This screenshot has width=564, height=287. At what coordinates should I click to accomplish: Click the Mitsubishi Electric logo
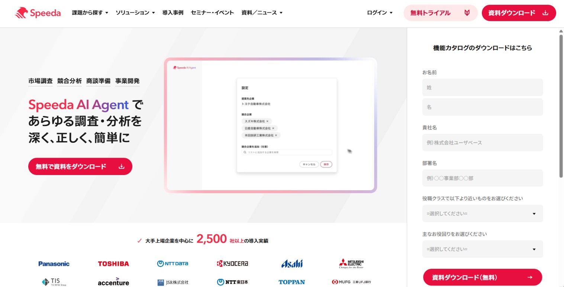351,264
